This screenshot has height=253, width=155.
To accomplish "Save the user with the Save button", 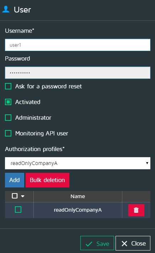I will 97,243.
